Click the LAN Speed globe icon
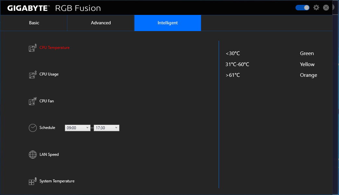Screen dimensions: 339x195 33,155
